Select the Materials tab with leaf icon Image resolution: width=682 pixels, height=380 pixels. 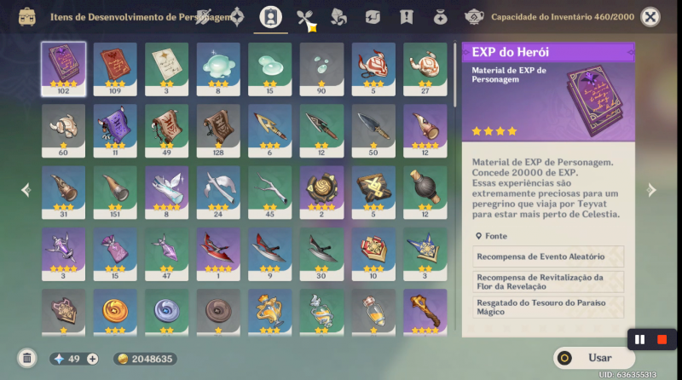338,17
